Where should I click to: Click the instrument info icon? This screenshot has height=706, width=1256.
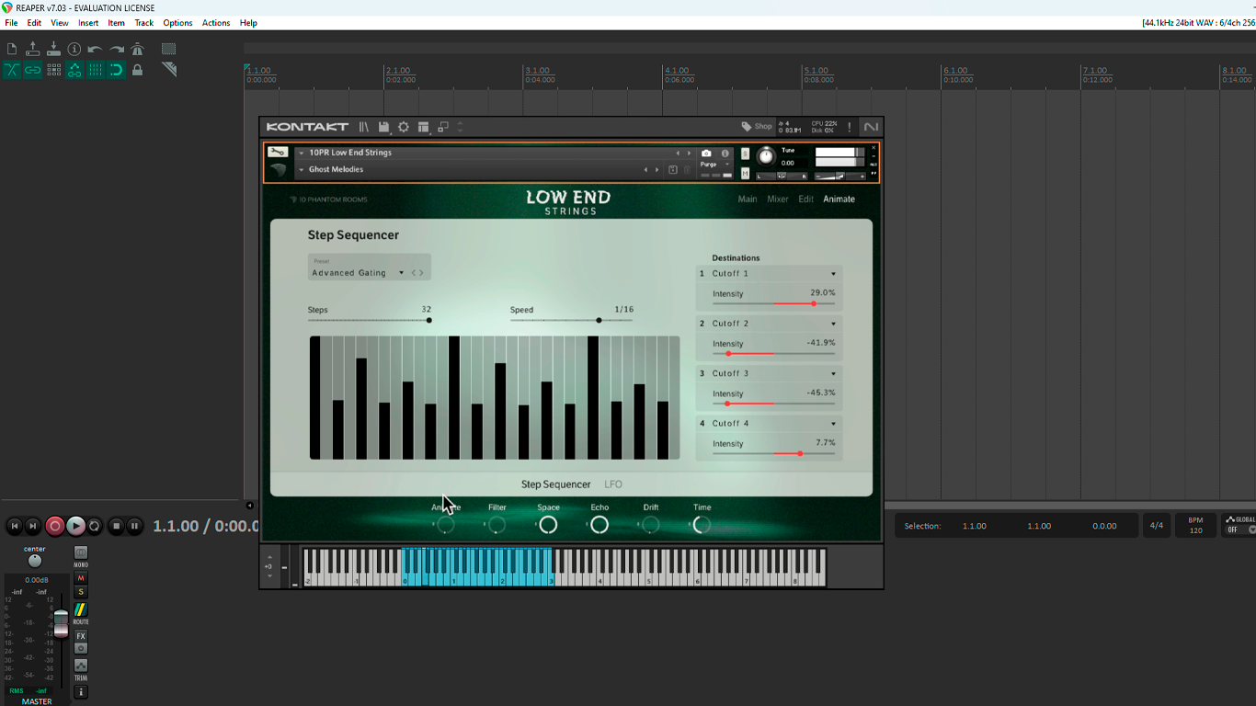click(725, 154)
